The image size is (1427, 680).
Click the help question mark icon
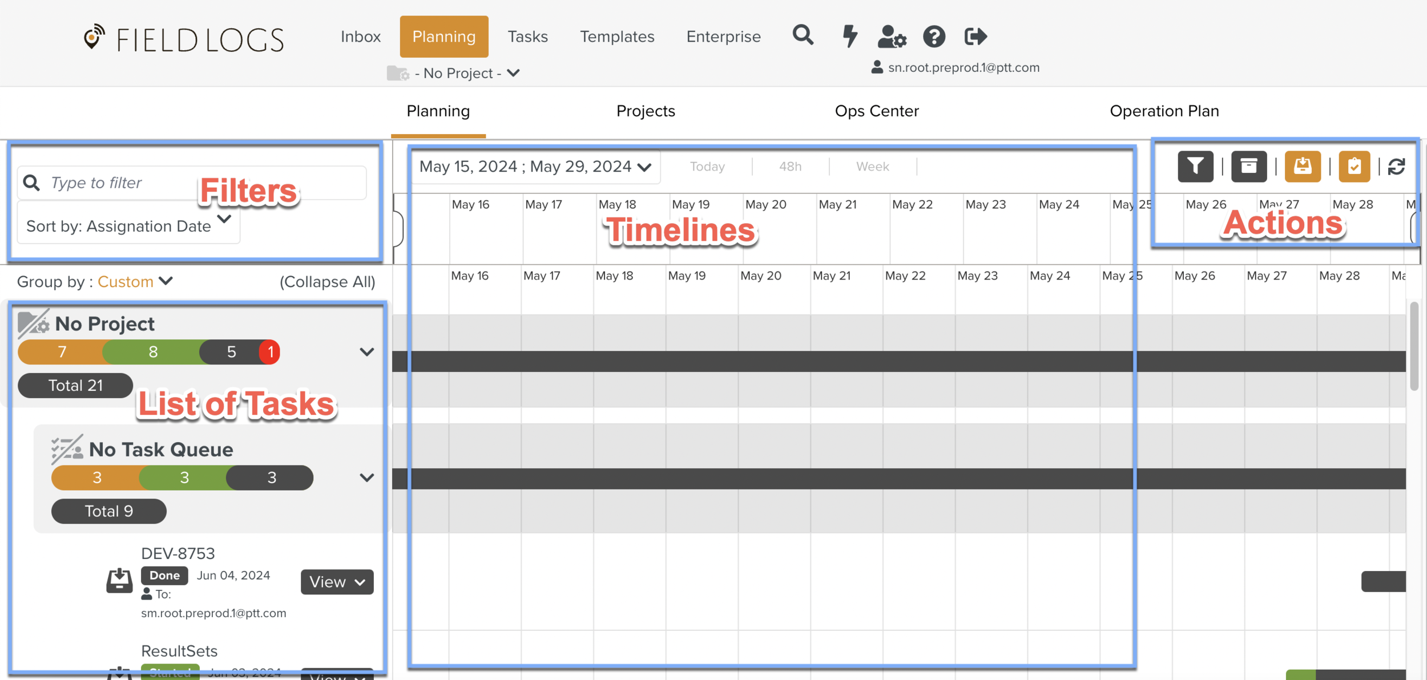pos(934,37)
